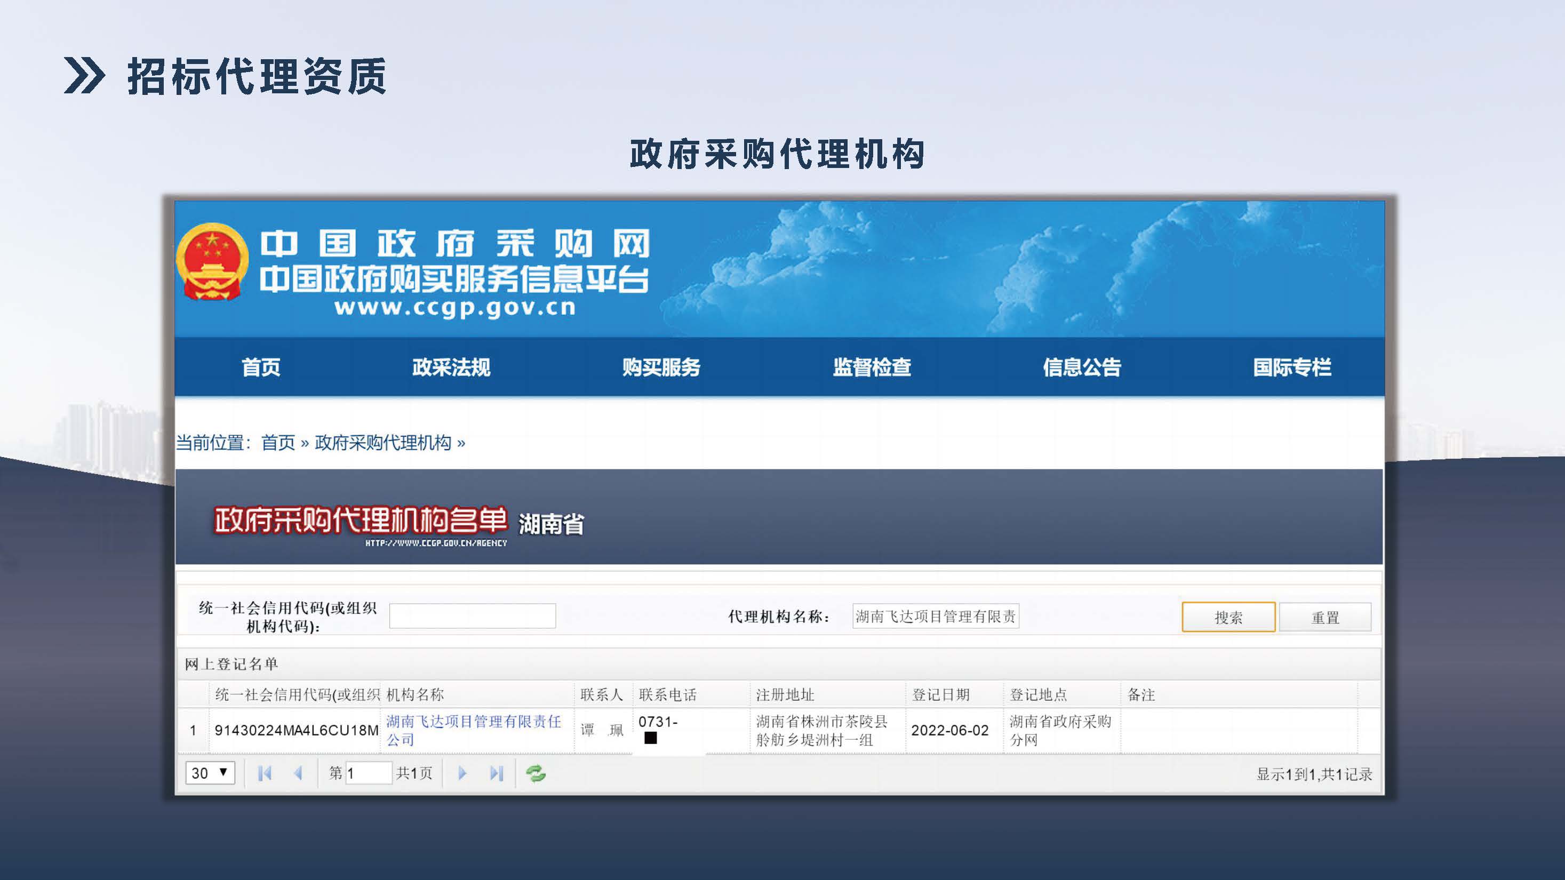Open 信息公告 navigation item

click(1082, 367)
